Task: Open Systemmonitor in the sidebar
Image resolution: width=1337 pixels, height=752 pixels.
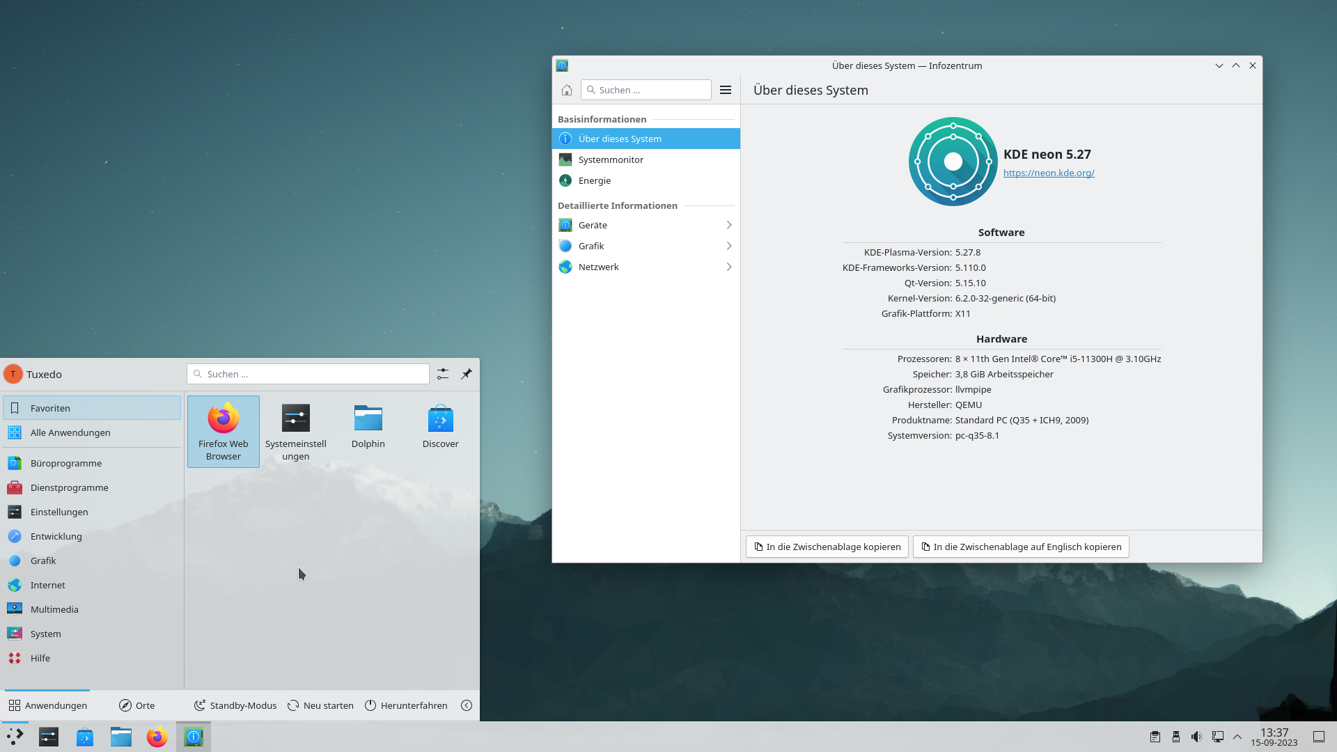Action: [611, 159]
